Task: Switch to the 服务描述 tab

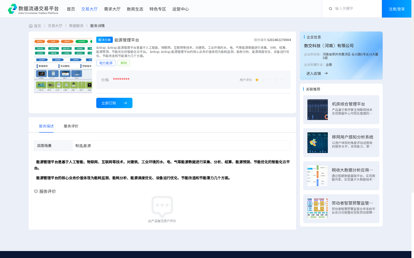Action: point(46,126)
